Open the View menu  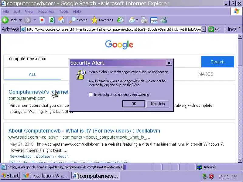[29, 11]
